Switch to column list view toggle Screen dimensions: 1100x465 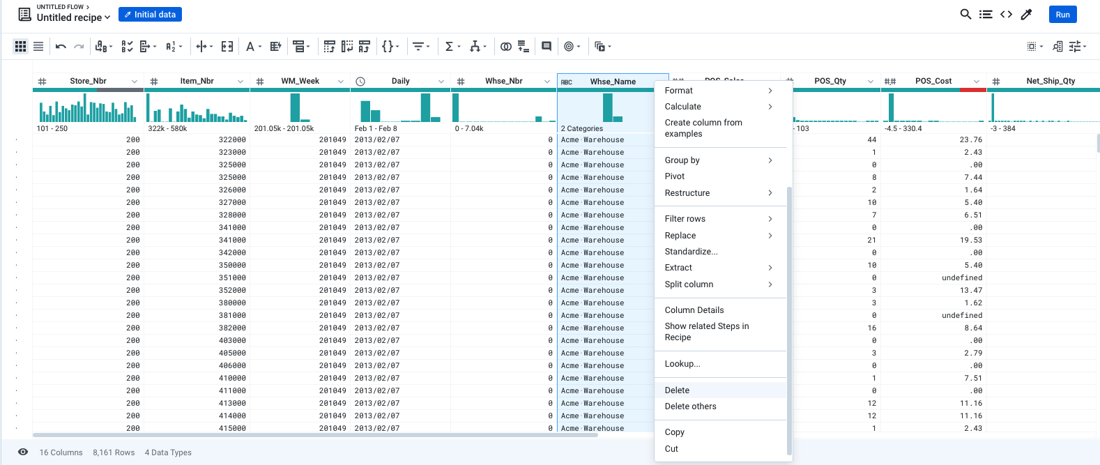pyautogui.click(x=38, y=47)
